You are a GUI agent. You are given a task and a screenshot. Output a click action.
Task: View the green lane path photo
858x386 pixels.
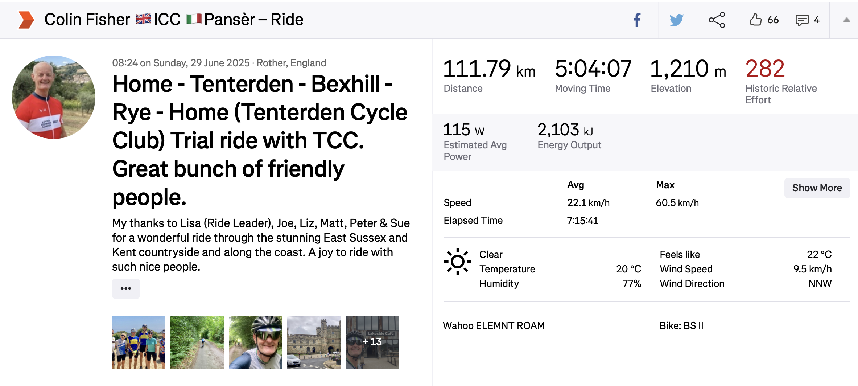click(x=197, y=342)
